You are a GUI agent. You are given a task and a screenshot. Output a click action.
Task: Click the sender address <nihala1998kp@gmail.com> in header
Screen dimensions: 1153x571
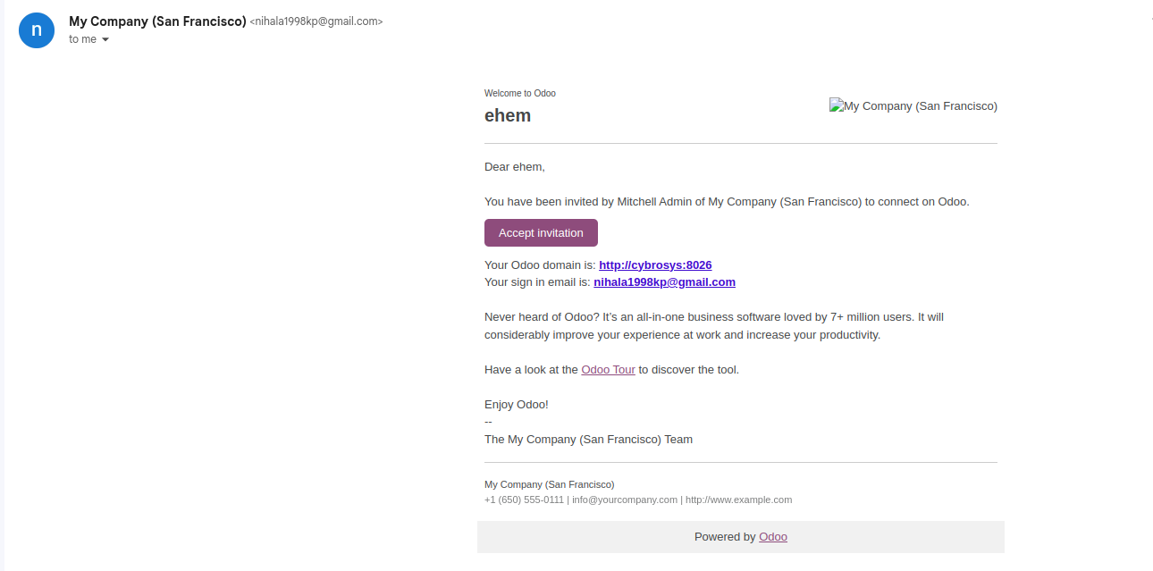tap(316, 21)
